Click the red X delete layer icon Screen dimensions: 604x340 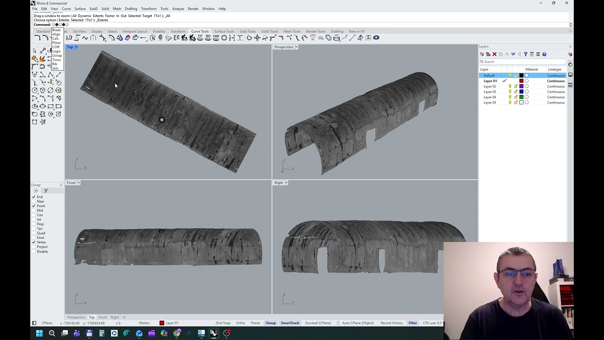pos(495,54)
